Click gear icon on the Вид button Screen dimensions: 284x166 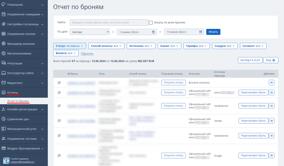click(274, 60)
